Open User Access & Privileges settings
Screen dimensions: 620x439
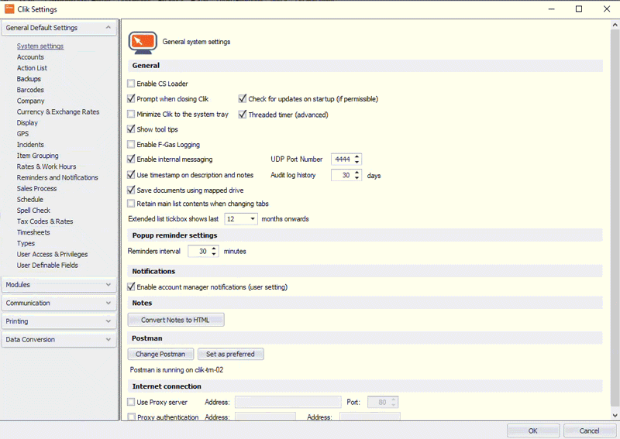tap(52, 255)
